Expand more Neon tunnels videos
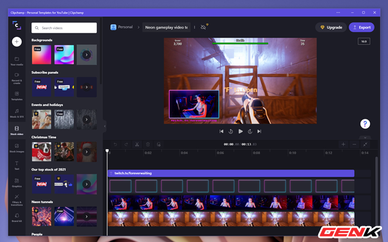The height and width of the screenshot is (242, 388). 86,217
